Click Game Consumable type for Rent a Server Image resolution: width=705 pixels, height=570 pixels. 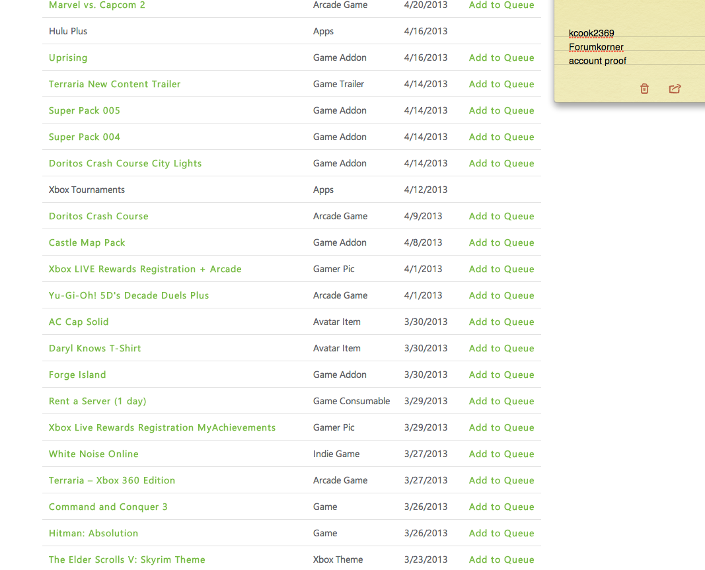tap(351, 401)
